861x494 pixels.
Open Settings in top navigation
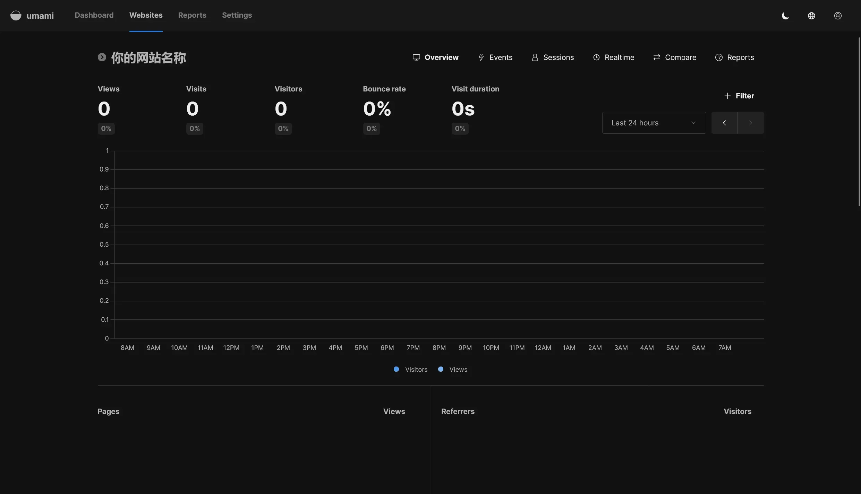click(237, 15)
